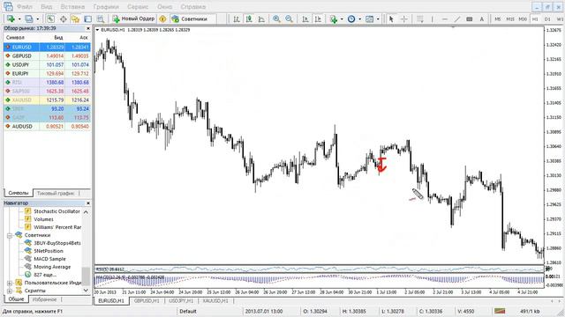
Task: Select Stochastic Oscillator indicator
Action: (56, 211)
